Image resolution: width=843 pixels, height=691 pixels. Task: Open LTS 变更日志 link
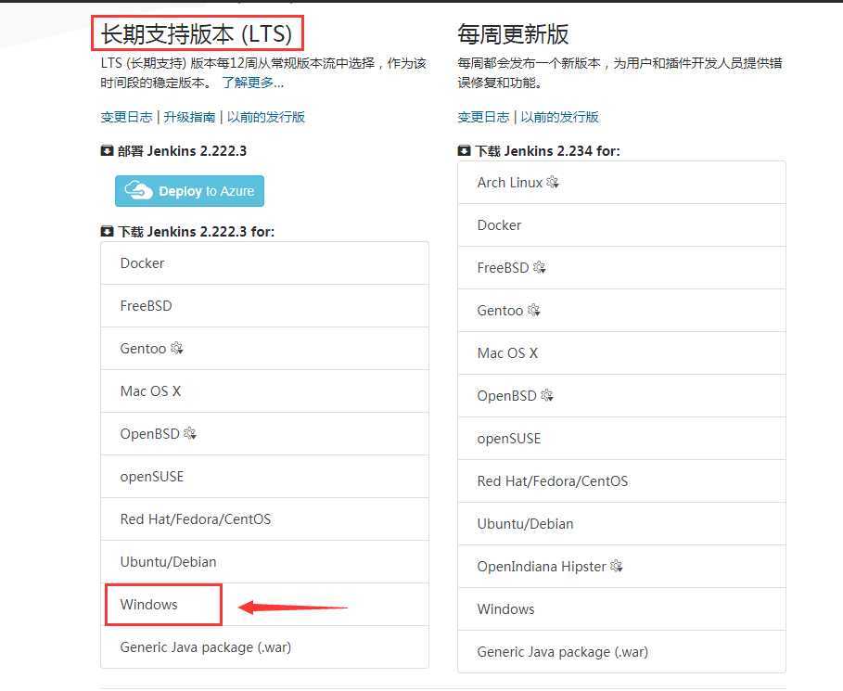126,117
